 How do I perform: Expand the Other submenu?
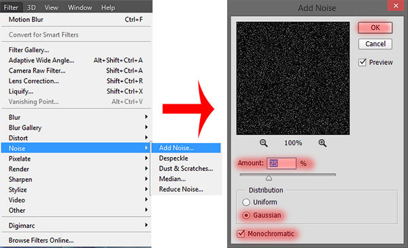tap(76, 210)
